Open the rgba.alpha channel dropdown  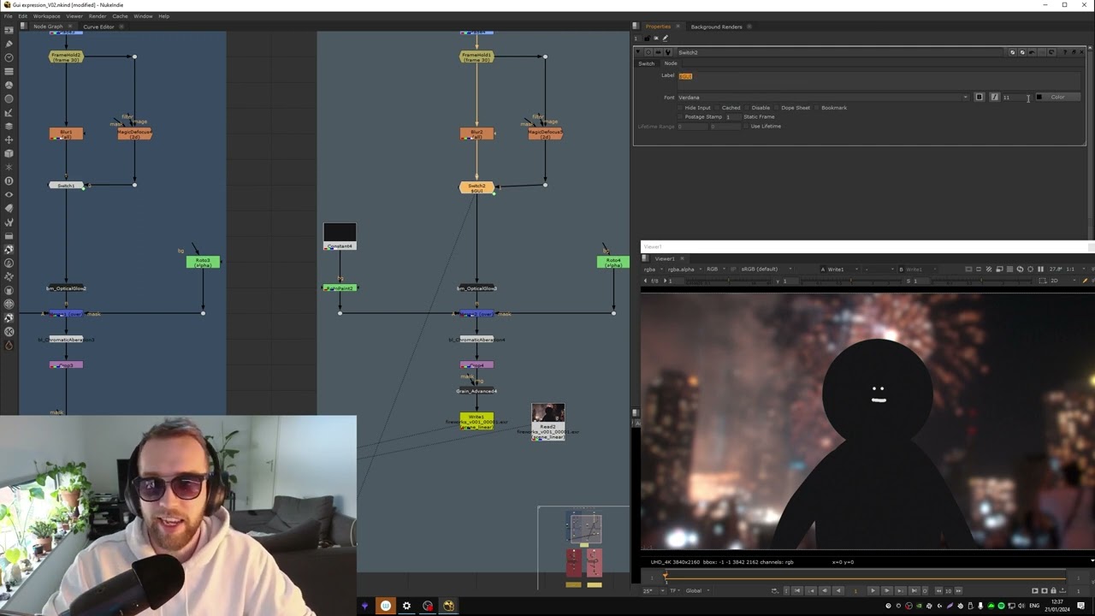pyautogui.click(x=686, y=269)
